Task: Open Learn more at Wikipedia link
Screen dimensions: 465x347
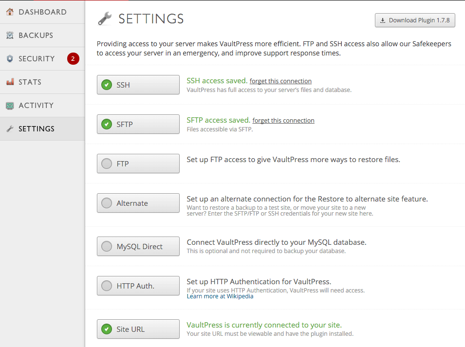Action: tap(220, 296)
